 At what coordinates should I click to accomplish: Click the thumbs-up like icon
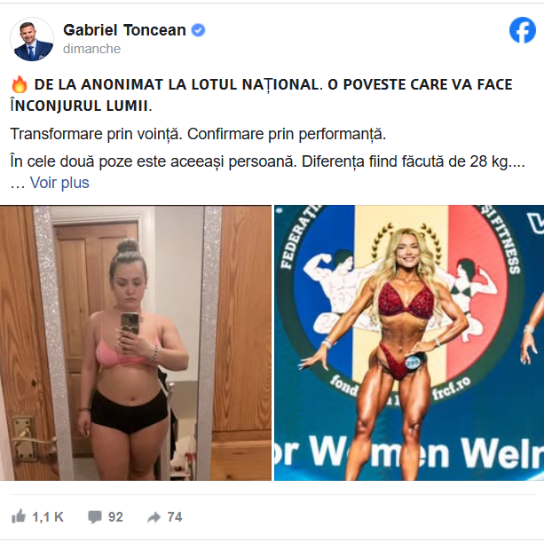point(19,516)
